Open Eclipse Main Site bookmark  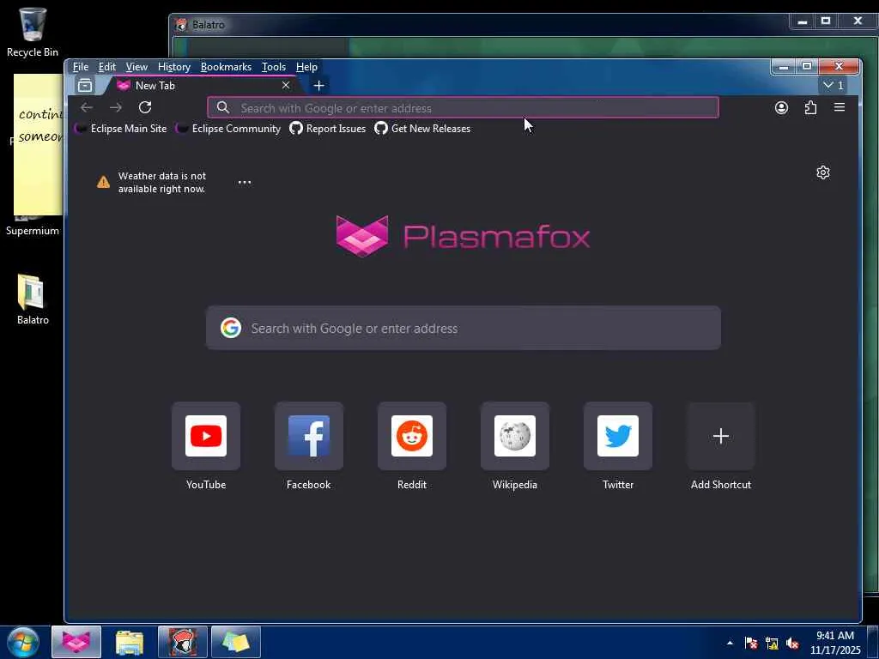click(121, 129)
